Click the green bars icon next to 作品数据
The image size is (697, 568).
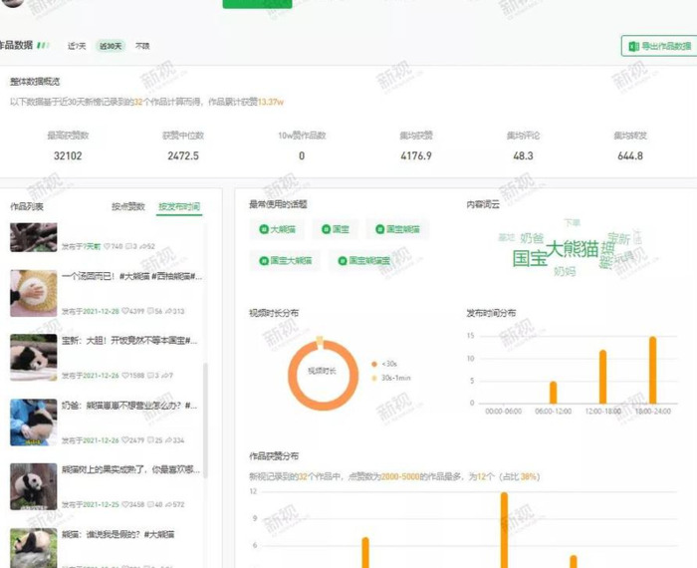[x=43, y=45]
